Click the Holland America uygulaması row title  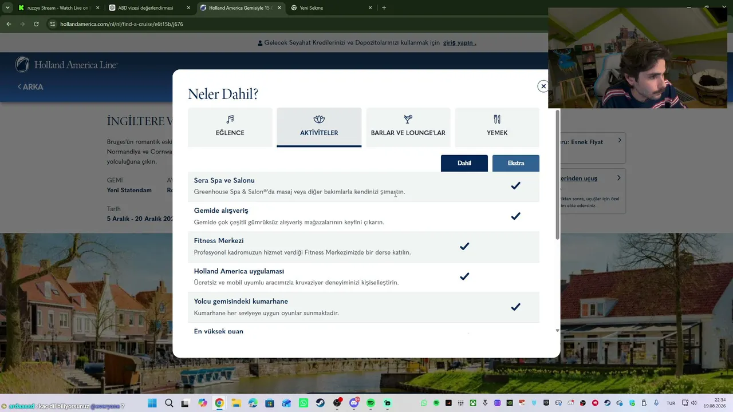[x=239, y=271]
